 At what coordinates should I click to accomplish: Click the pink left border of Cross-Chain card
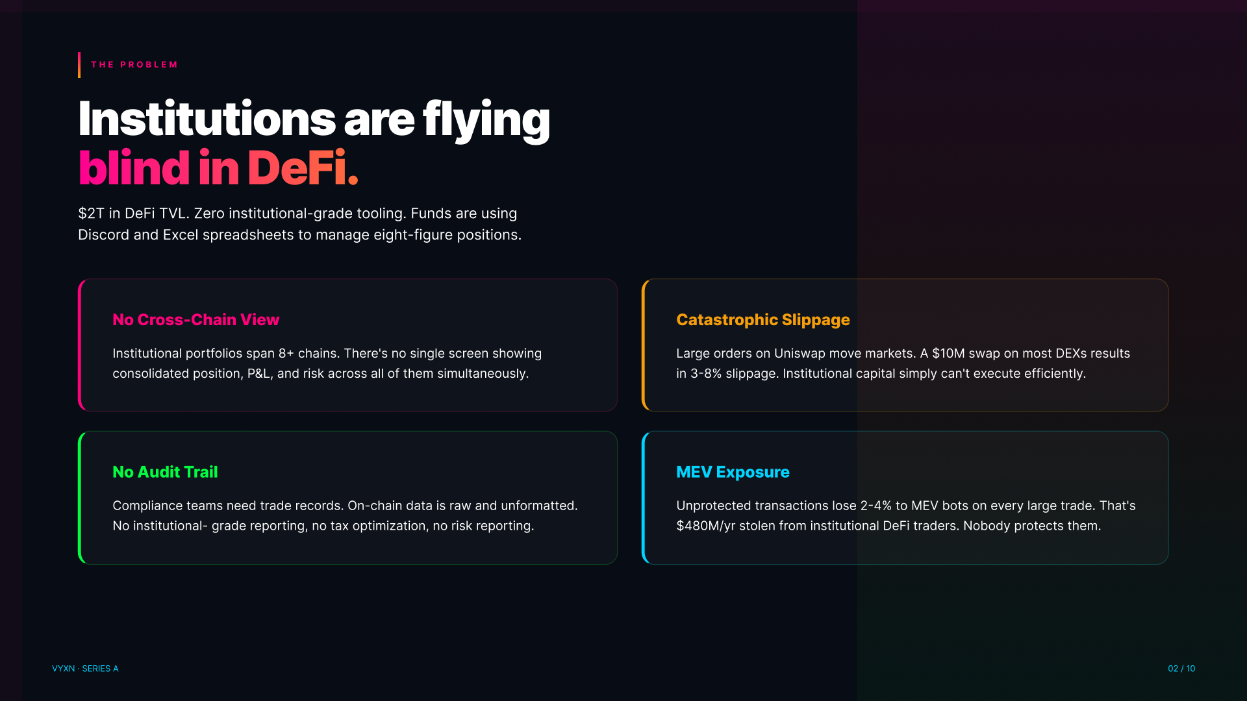click(x=80, y=345)
